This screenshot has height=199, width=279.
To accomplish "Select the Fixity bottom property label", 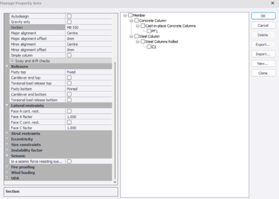I will coord(21,89).
